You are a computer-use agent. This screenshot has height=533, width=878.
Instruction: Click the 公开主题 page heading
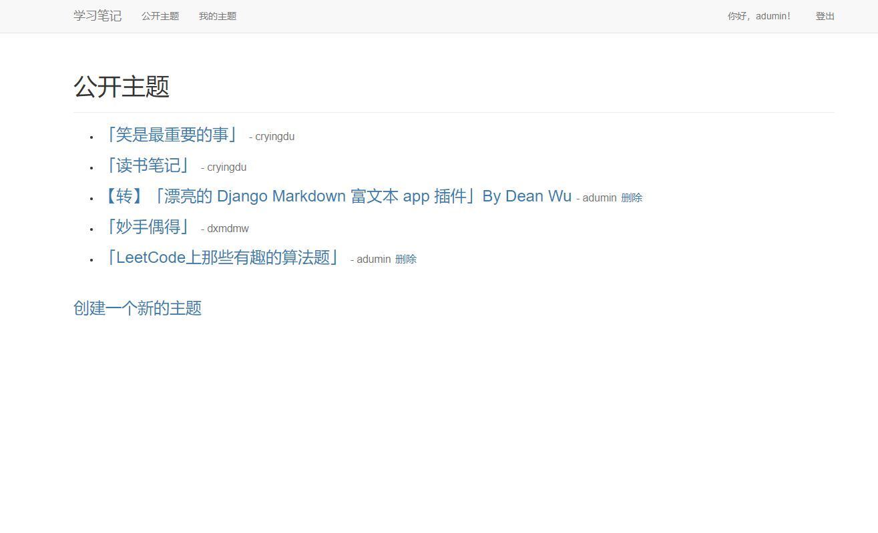[121, 87]
